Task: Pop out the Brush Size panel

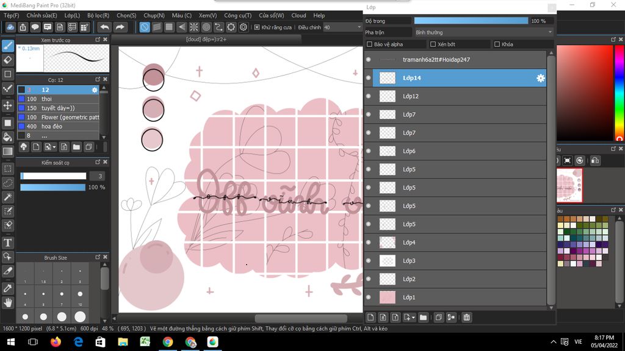Action: tap(98, 258)
